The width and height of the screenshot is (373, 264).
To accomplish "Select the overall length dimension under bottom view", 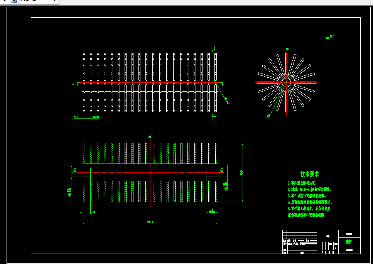I will point(150,222).
